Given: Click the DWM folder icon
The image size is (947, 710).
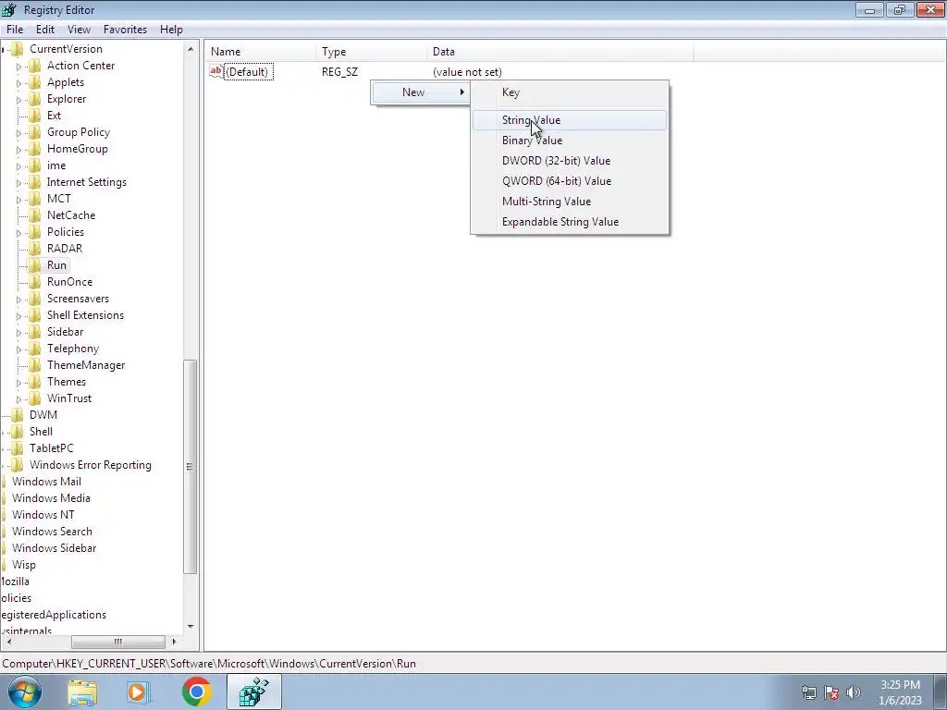Looking at the screenshot, I should click(18, 415).
